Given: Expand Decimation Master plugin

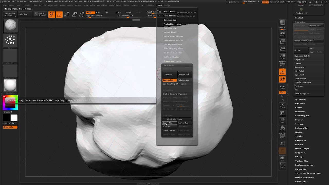Looking at the screenshot, I should point(173,41).
